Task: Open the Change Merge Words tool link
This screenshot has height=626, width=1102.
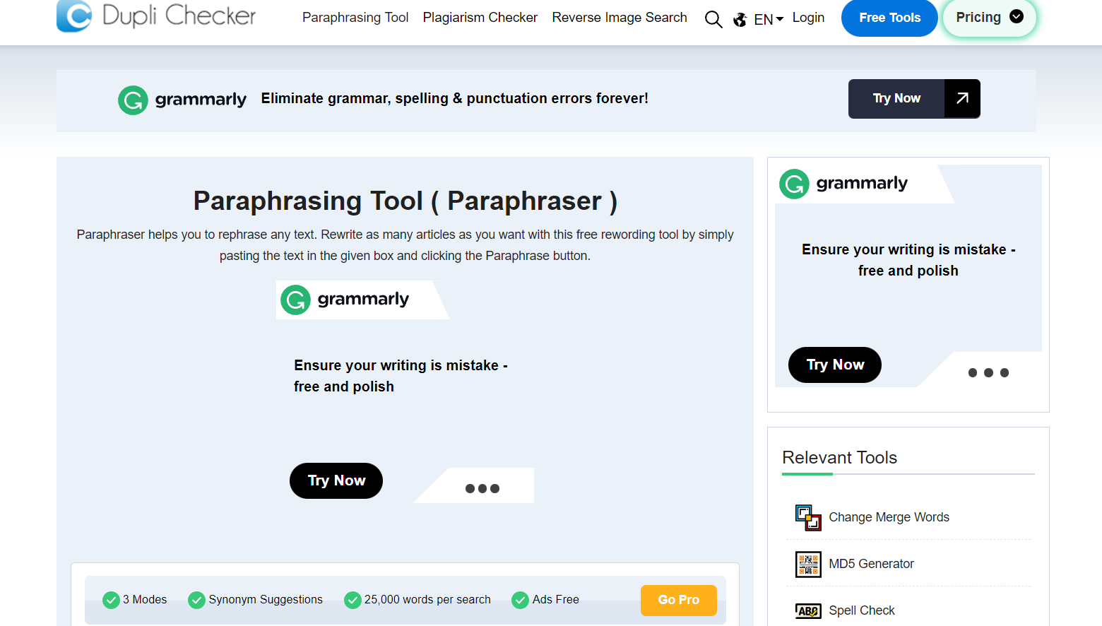Action: pos(889,517)
